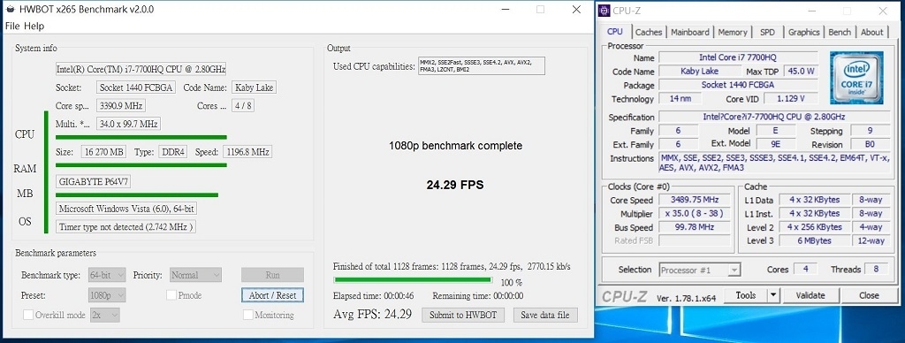
Task: Click the 24.29 FPS result text
Action: click(x=455, y=186)
